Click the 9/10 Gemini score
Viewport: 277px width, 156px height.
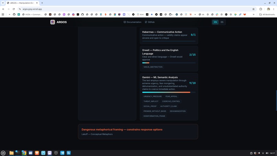pos(192,83)
